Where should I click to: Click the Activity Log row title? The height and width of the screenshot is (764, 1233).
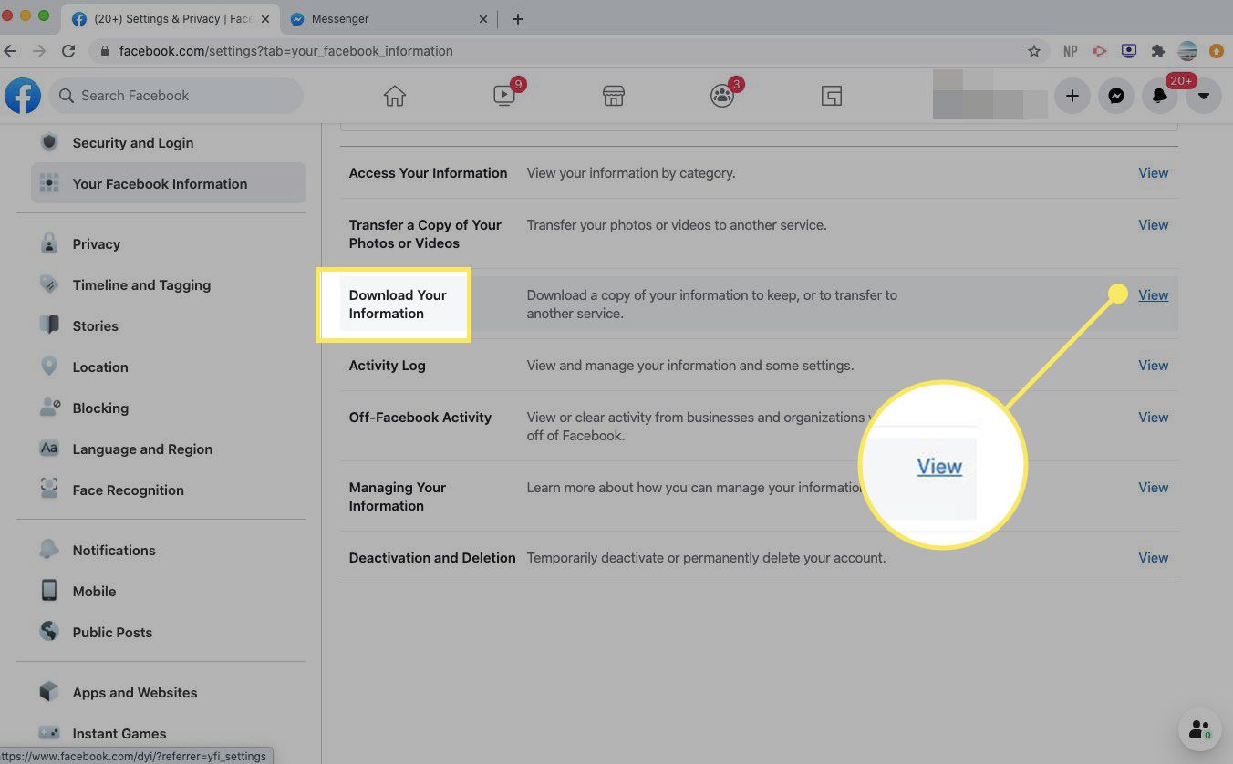pyautogui.click(x=388, y=366)
